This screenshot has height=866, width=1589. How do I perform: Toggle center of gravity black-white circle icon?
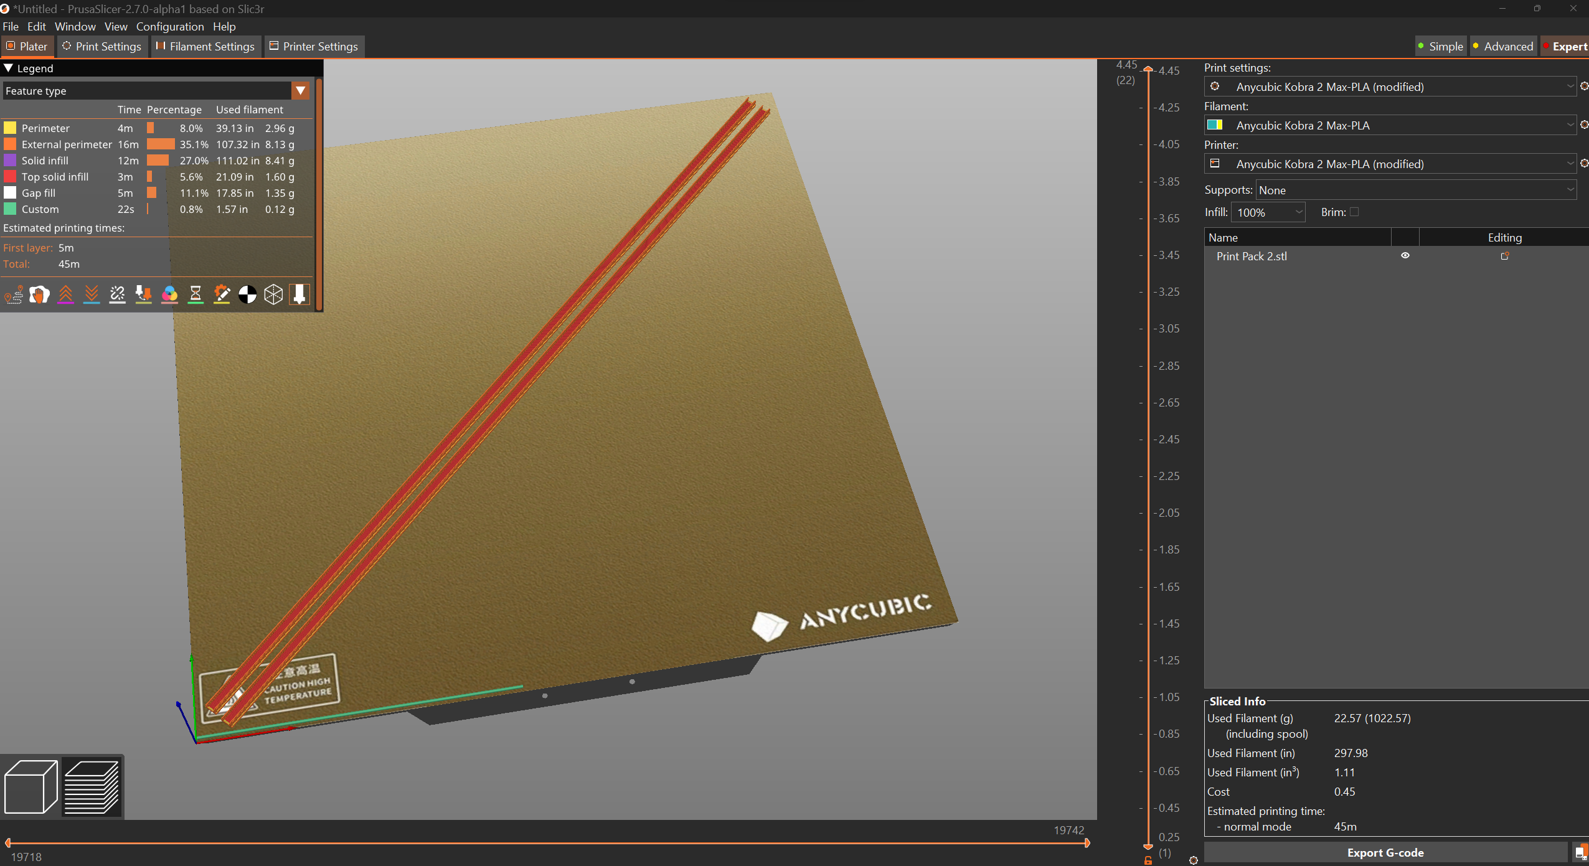click(x=247, y=294)
